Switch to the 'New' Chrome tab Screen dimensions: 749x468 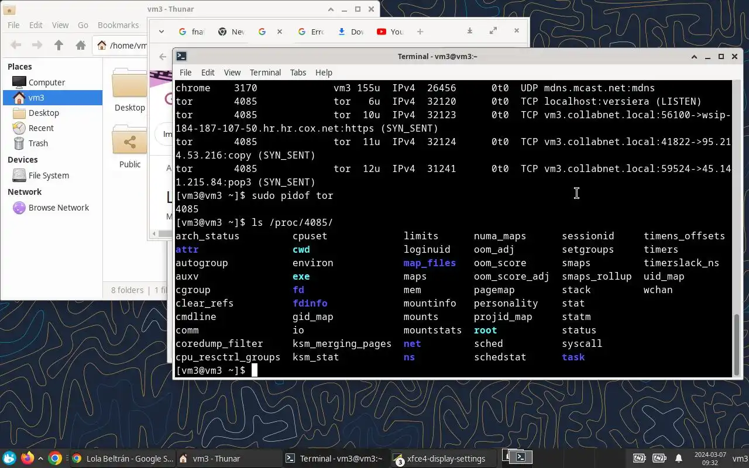click(231, 32)
